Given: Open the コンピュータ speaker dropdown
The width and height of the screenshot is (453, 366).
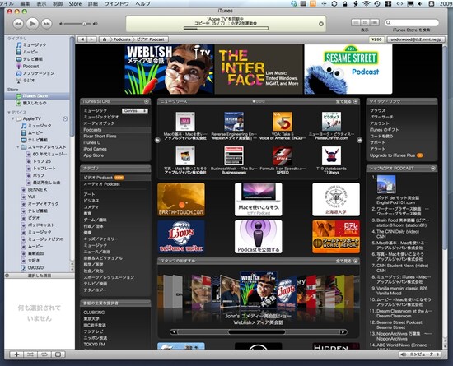Looking at the screenshot, I should click(x=420, y=354).
